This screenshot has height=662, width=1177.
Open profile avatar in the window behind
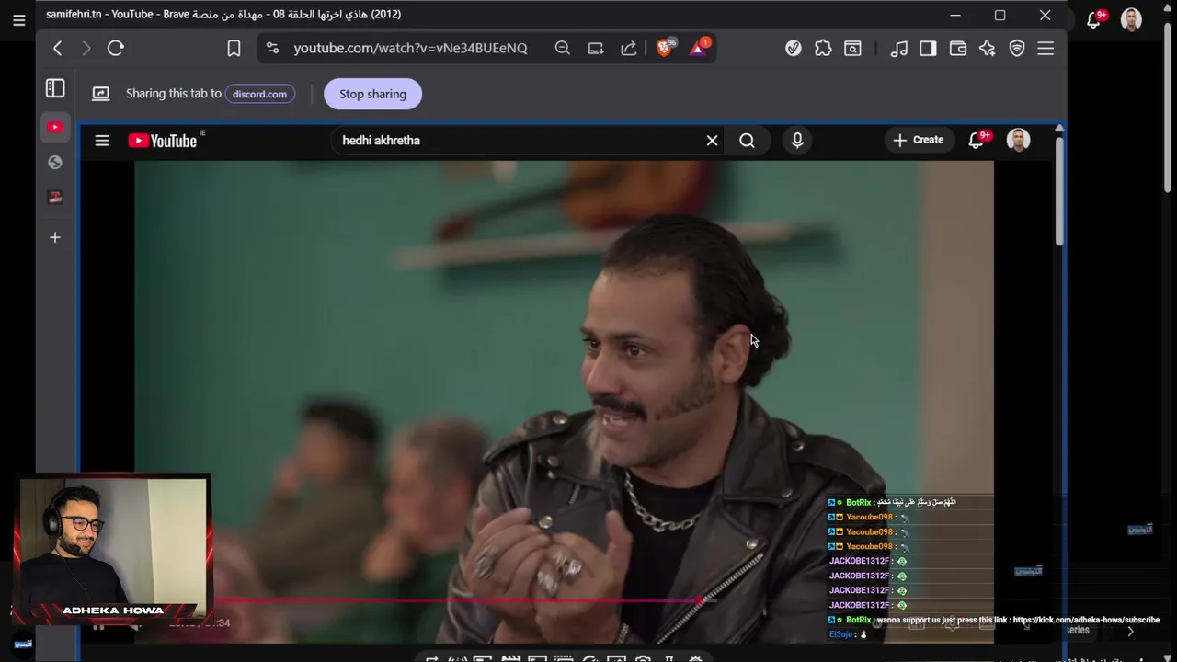1132,19
